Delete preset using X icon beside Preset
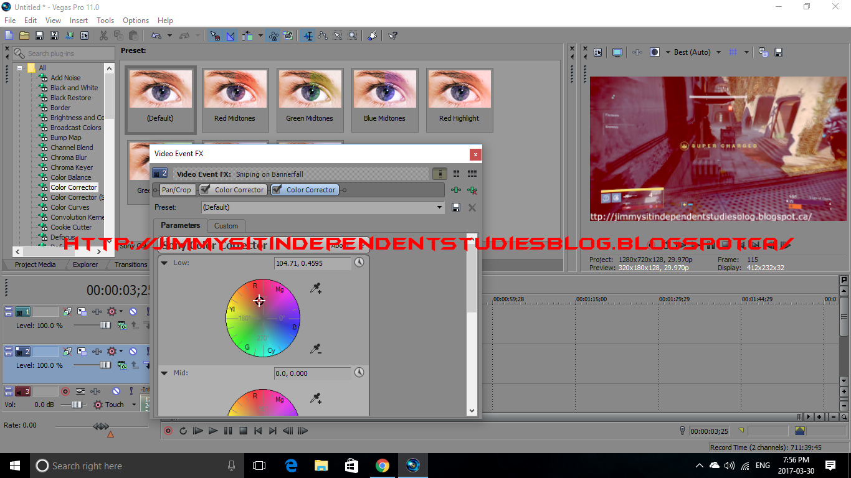The height and width of the screenshot is (478, 851). (472, 207)
